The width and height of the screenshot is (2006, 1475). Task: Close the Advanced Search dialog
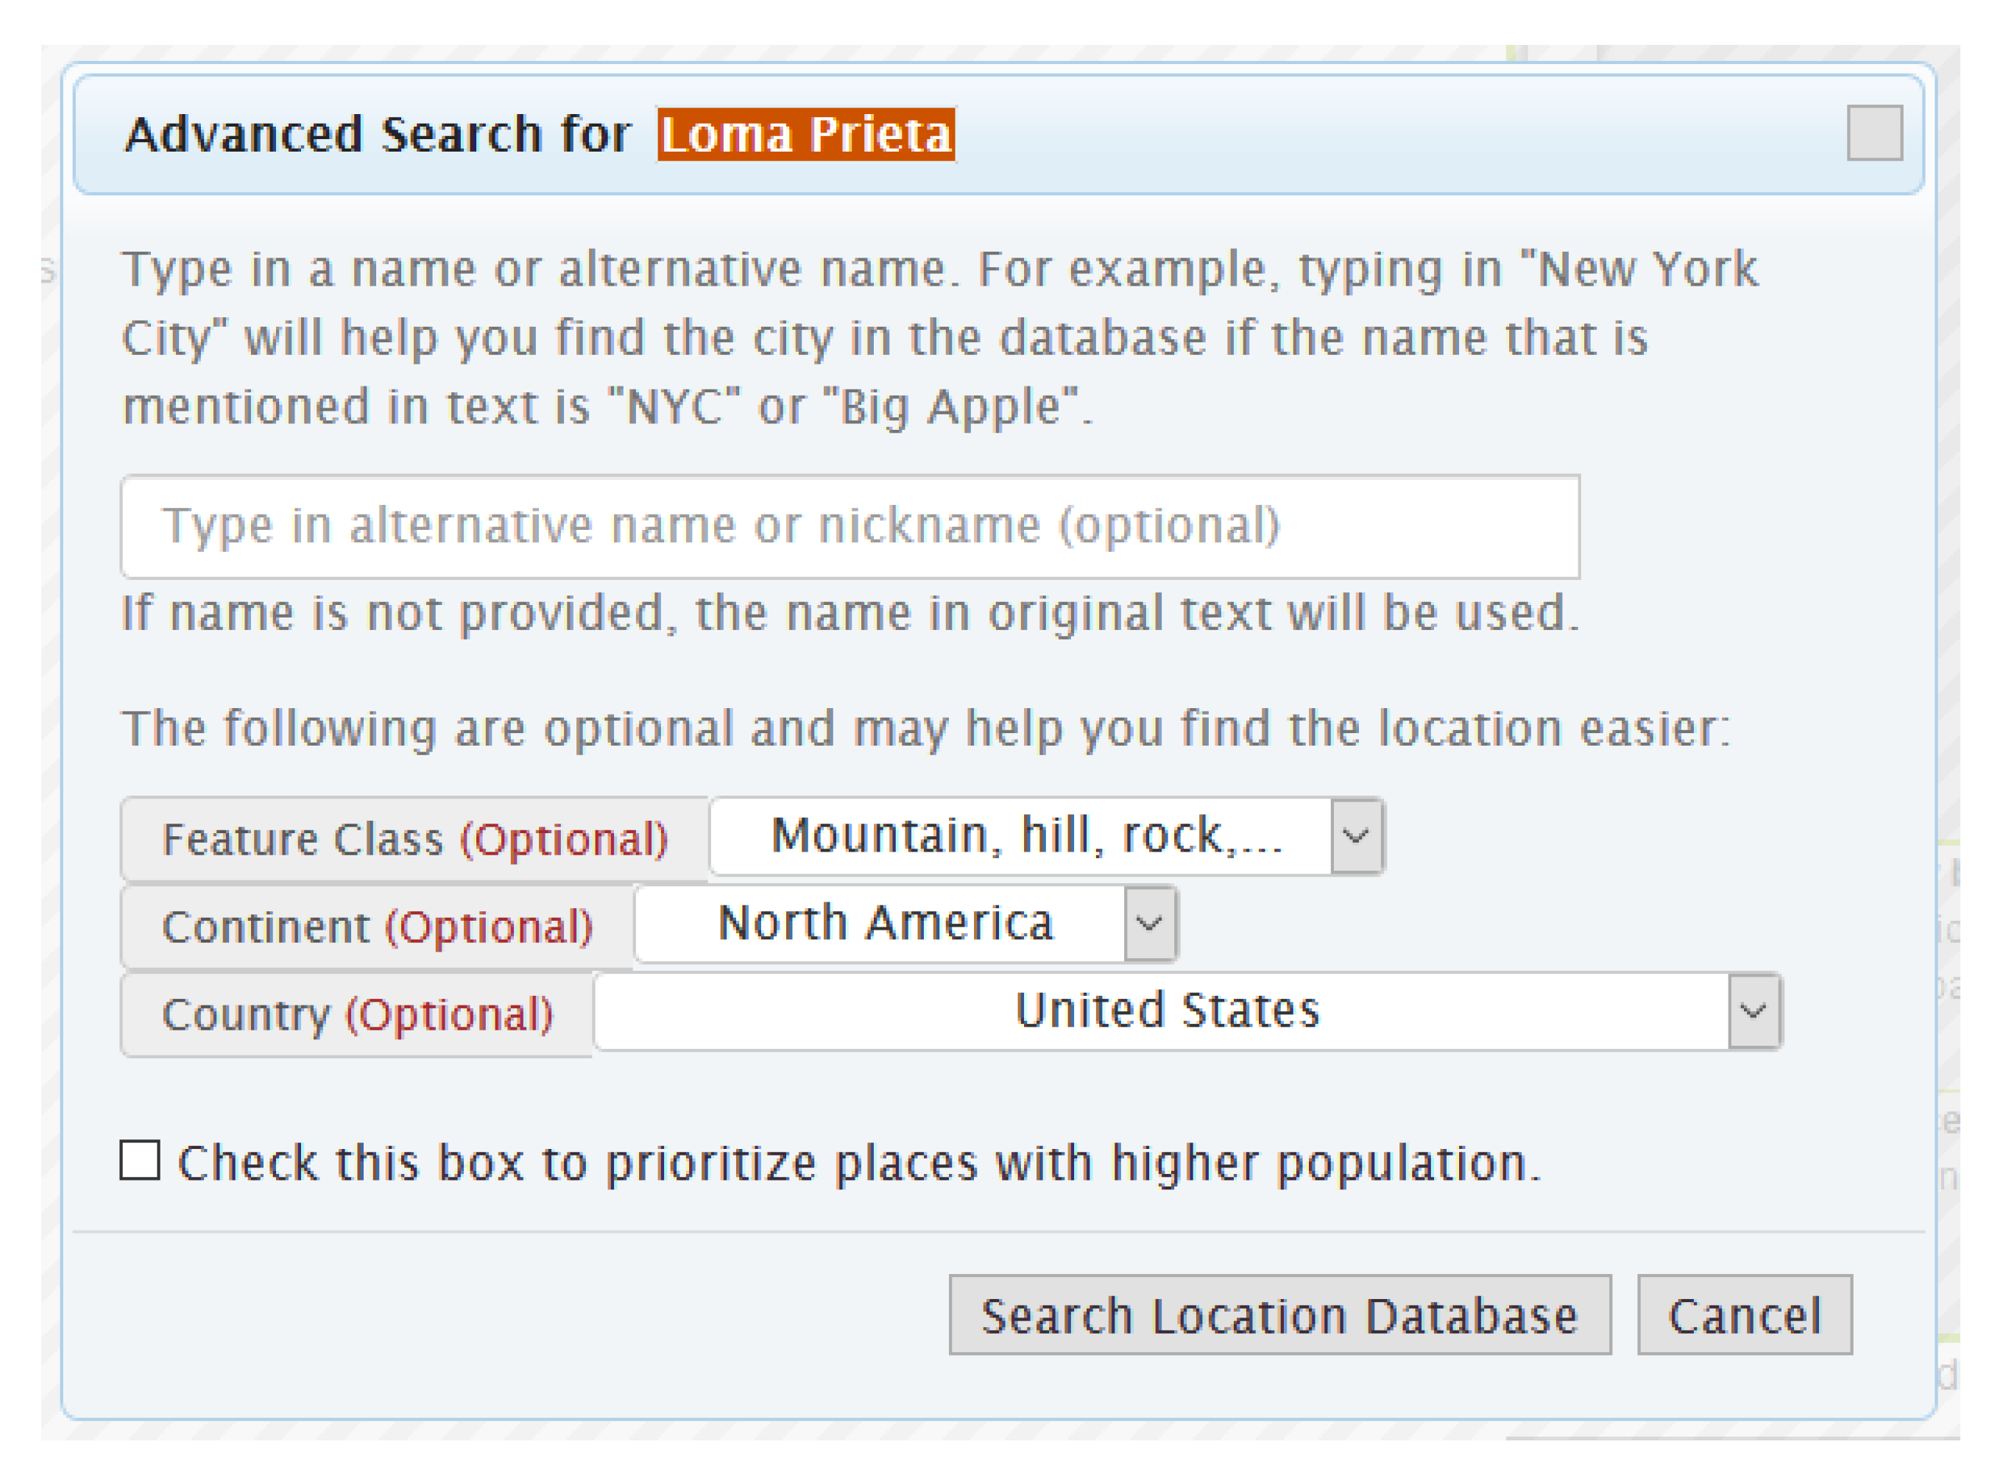tap(1874, 133)
